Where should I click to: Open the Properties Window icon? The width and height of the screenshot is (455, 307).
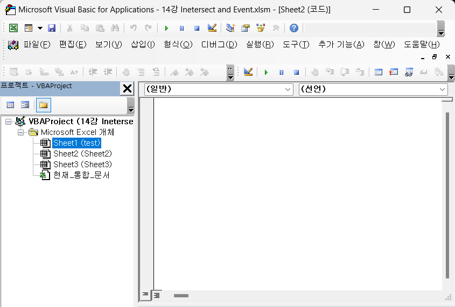click(246, 28)
